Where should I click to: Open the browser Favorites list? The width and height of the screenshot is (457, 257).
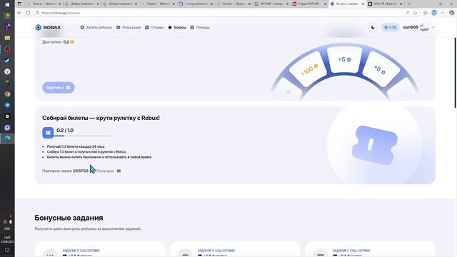(x=426, y=13)
